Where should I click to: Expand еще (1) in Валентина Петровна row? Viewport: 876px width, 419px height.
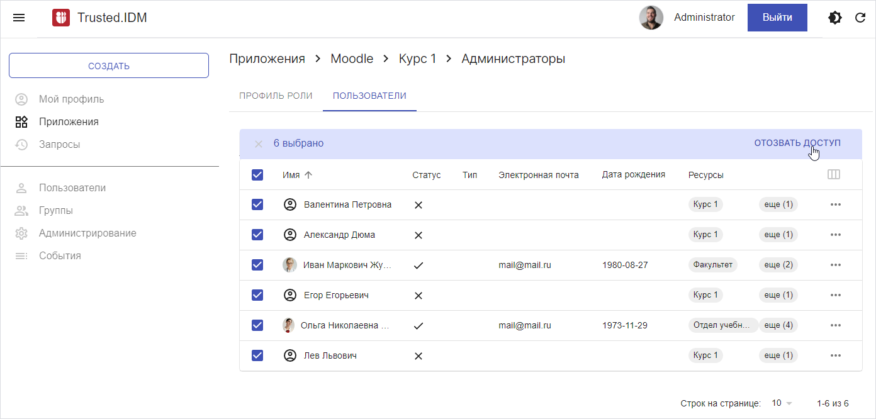(x=778, y=204)
